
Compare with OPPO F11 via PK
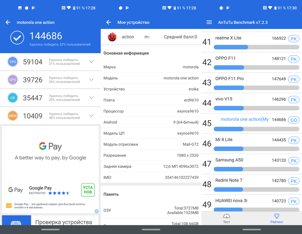point(294,59)
